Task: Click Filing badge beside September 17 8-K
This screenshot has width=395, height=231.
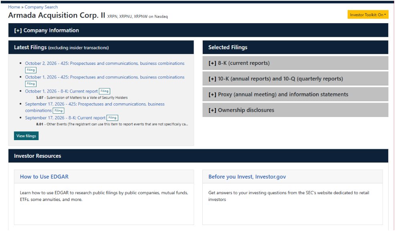Action: (112, 118)
